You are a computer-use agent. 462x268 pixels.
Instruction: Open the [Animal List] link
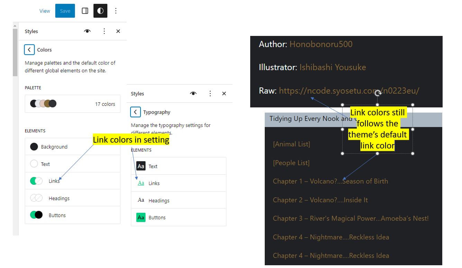[x=291, y=144]
